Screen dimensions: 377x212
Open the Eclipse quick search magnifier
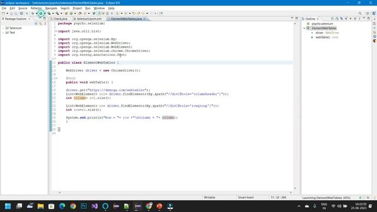[360, 13]
